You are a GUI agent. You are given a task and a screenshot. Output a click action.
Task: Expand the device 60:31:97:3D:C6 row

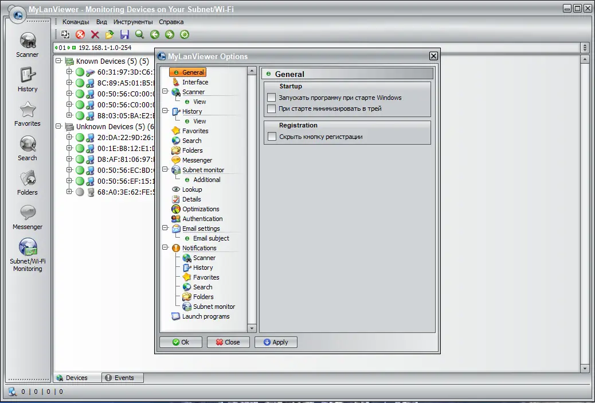point(69,72)
